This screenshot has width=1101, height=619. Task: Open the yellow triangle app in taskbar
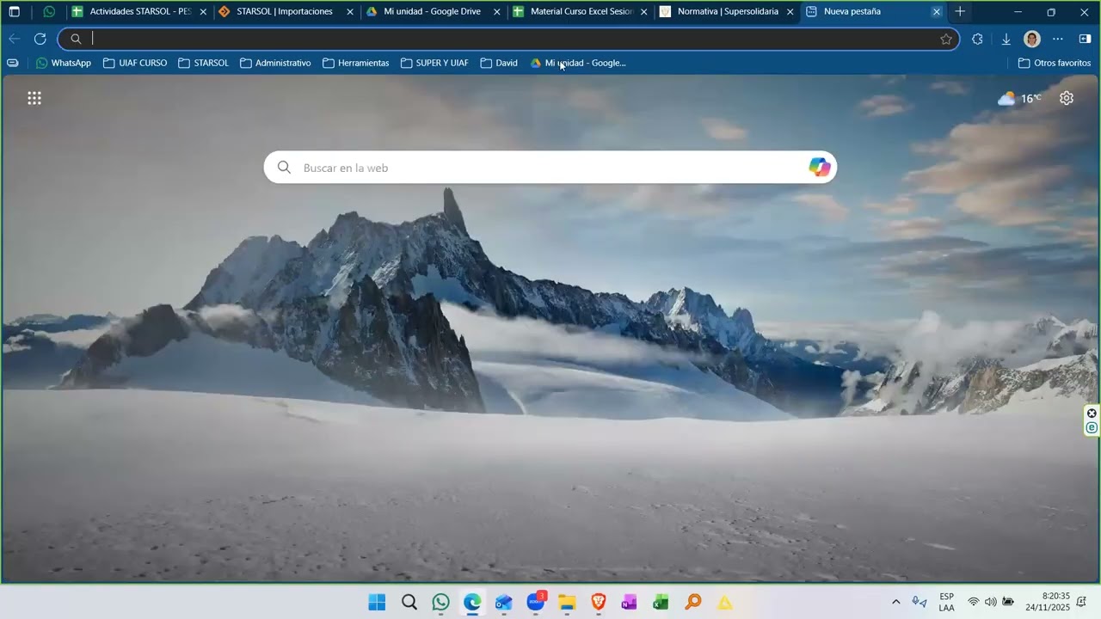[x=725, y=604]
